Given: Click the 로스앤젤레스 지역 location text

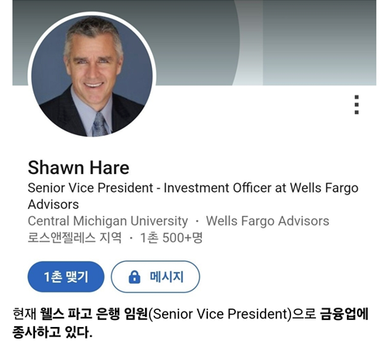Looking at the screenshot, I should (74, 238).
